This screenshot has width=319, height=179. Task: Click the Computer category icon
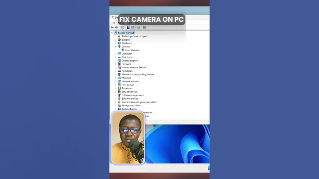click(x=119, y=54)
